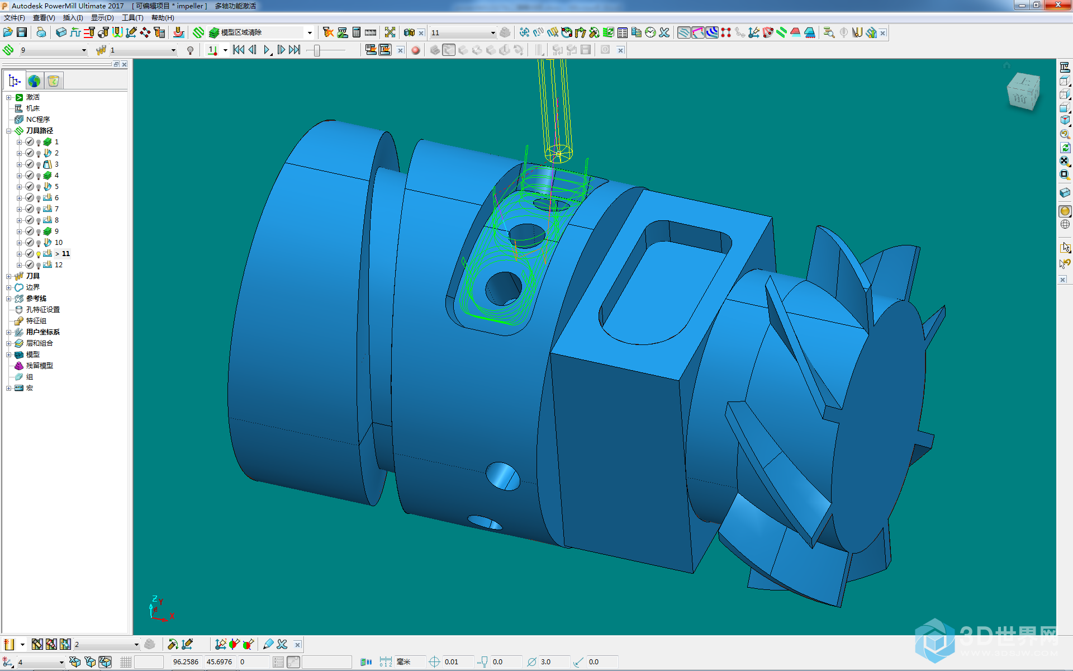Select 残留模型 tree item
The height and width of the screenshot is (671, 1073).
[39, 366]
